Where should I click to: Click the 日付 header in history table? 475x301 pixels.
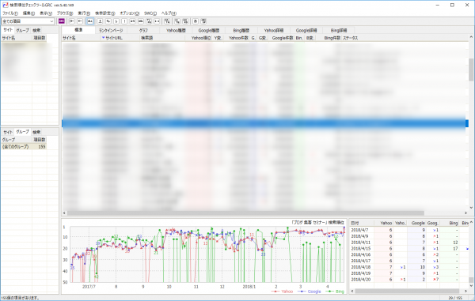362,223
